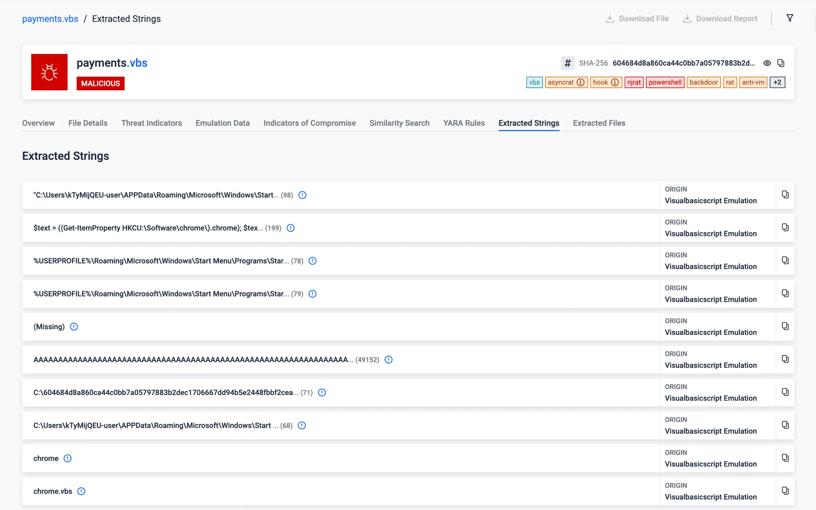Screen dimensions: 816x510
Task: Copy the $text Get-ItemProperty string
Action: tap(785, 228)
